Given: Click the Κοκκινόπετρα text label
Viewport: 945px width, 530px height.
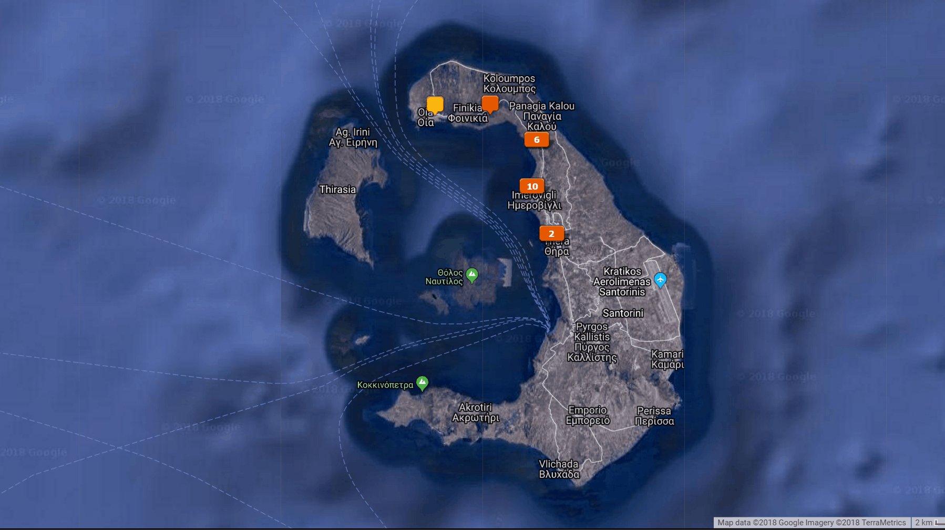Looking at the screenshot, I should coord(385,385).
